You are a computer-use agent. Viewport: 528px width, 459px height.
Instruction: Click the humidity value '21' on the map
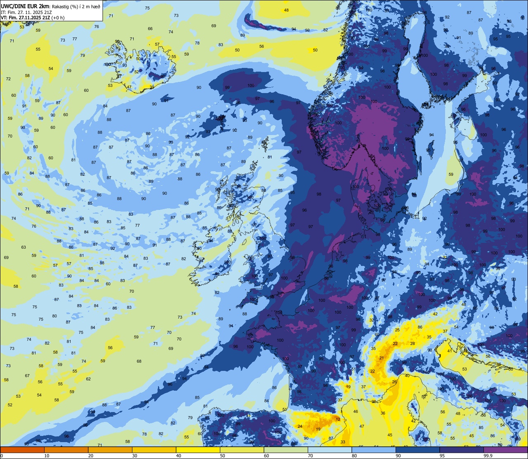(382, 358)
